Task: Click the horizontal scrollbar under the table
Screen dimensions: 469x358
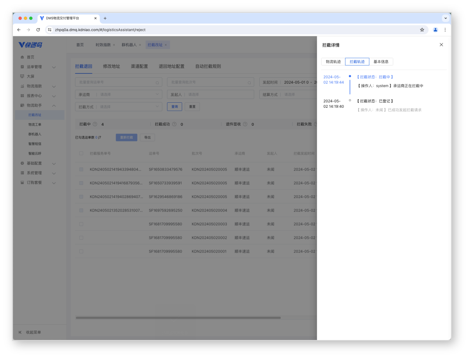Action: pyautogui.click(x=178, y=318)
